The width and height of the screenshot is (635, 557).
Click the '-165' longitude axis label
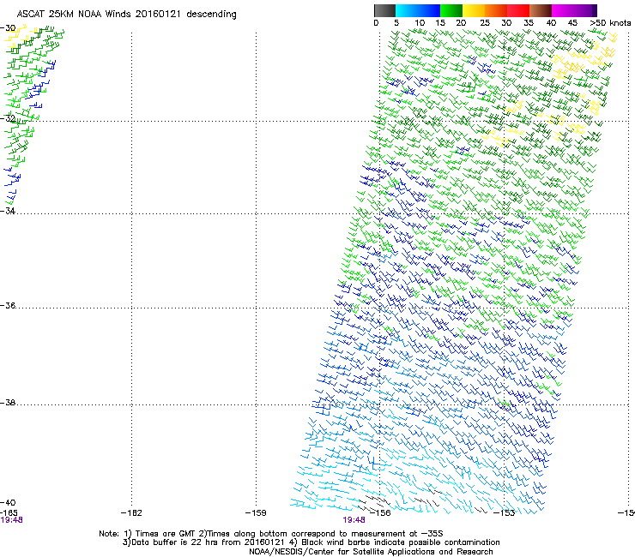coord(9,513)
